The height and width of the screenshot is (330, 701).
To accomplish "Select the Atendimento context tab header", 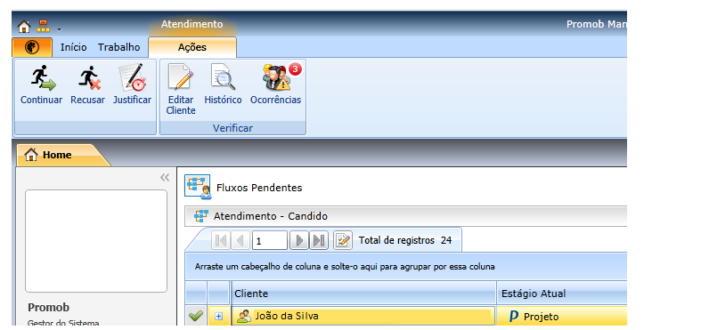I will (x=192, y=24).
